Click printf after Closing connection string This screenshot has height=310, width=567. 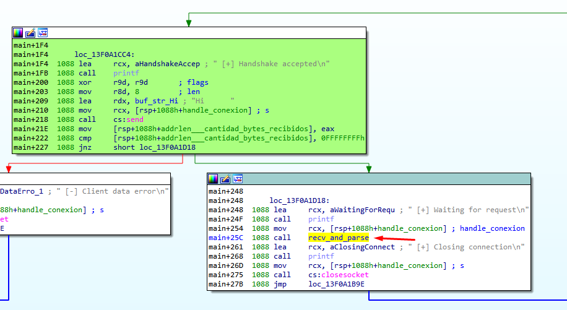tap(321, 256)
